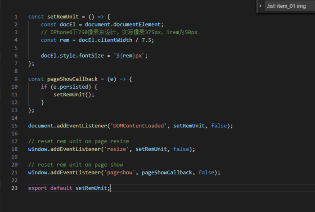Click the if keyword on line 10
315x212 pixels.
pos(44,87)
